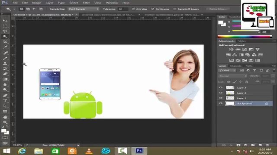Hide Layer 3 with eye icon
Screen dimensions: 277x155
pos(221,87)
